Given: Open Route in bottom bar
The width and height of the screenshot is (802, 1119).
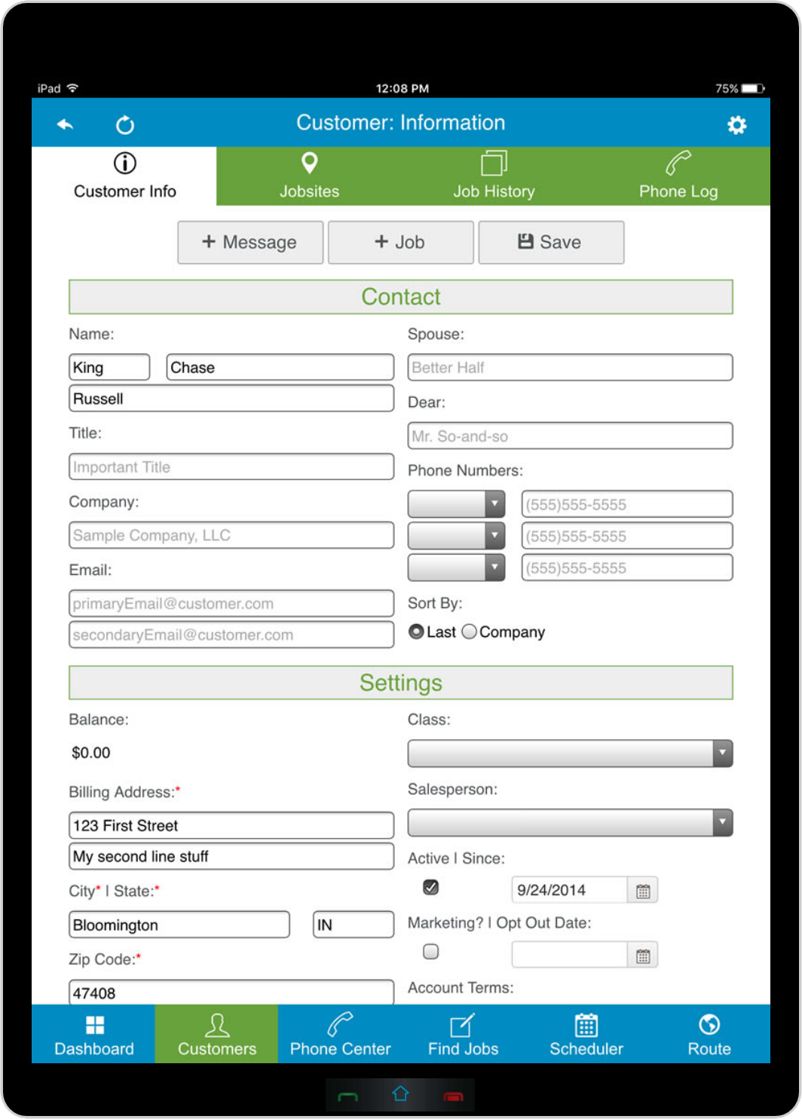Looking at the screenshot, I should [x=709, y=1034].
